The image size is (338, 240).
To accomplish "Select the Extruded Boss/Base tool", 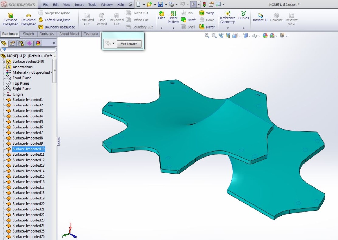I will (x=10, y=19).
